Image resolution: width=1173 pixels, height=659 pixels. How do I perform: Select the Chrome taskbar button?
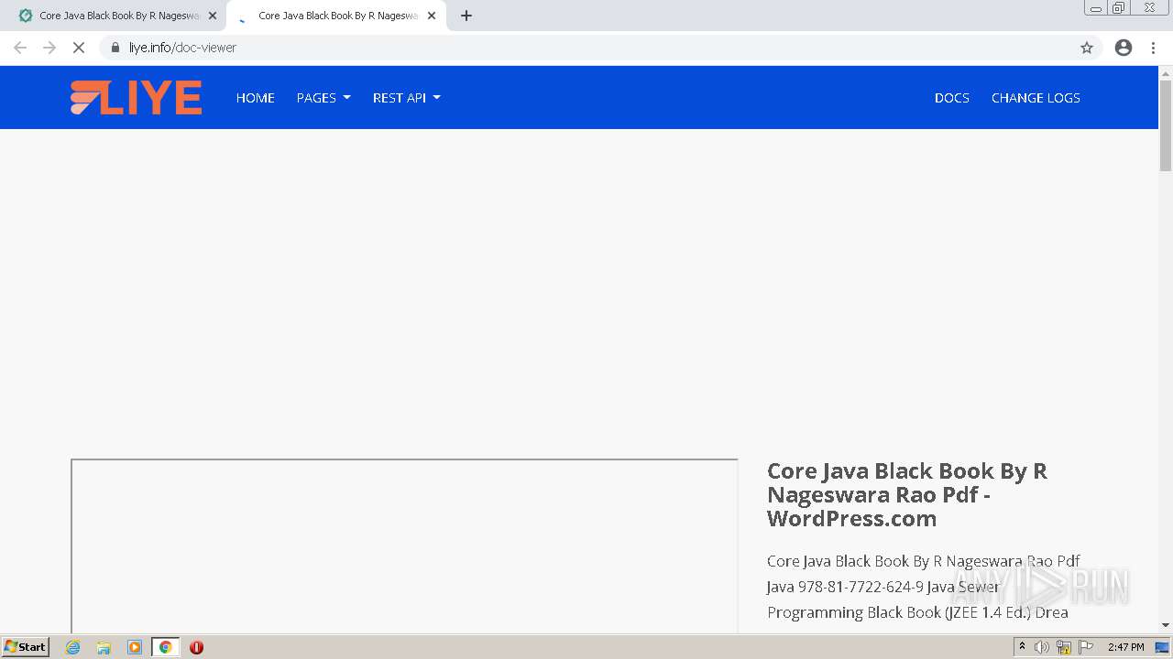pos(165,647)
